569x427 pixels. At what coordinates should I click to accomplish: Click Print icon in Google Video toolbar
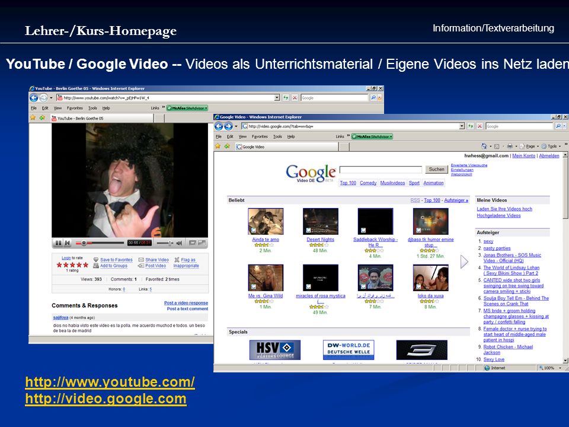tap(510, 146)
